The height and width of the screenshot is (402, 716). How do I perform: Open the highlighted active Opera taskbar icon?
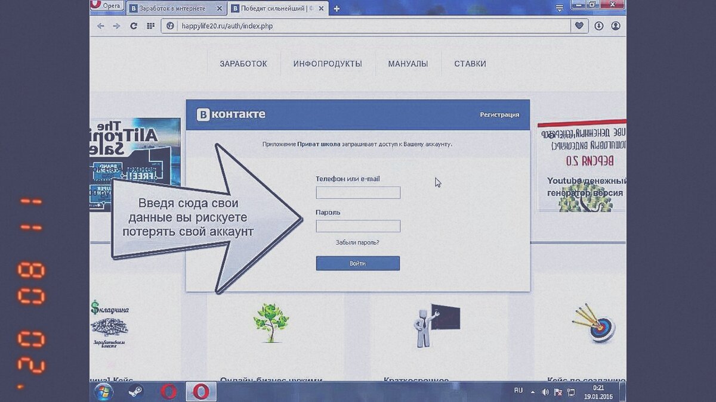click(x=201, y=391)
